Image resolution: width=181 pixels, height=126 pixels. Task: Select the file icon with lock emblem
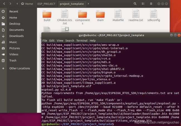click(65, 29)
